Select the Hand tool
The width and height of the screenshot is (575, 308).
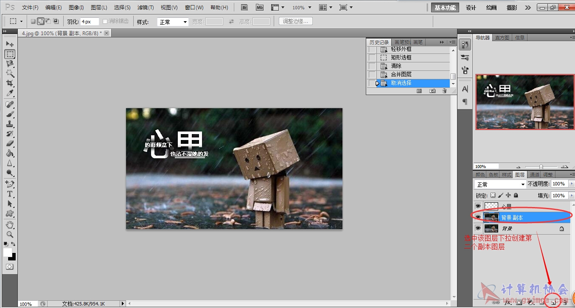coord(10,224)
